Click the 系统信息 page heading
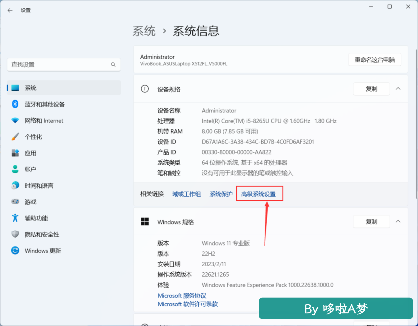 (196, 31)
